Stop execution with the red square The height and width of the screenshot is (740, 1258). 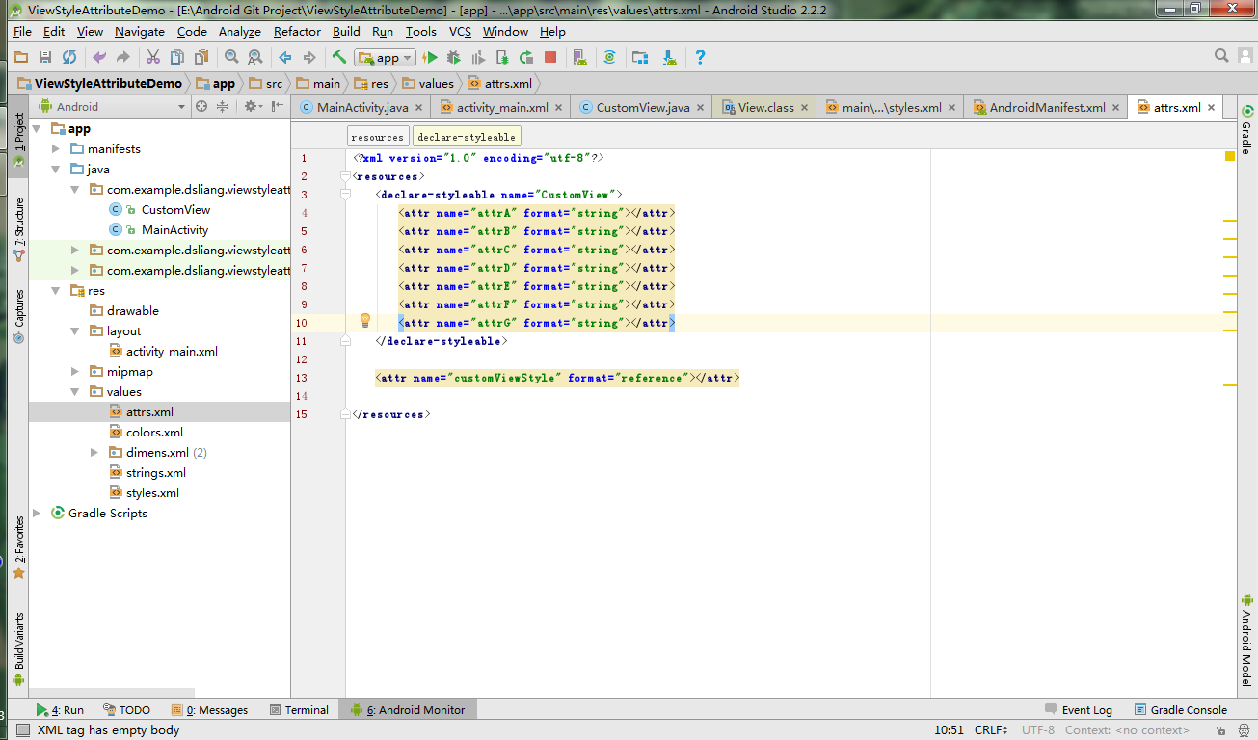[550, 57]
